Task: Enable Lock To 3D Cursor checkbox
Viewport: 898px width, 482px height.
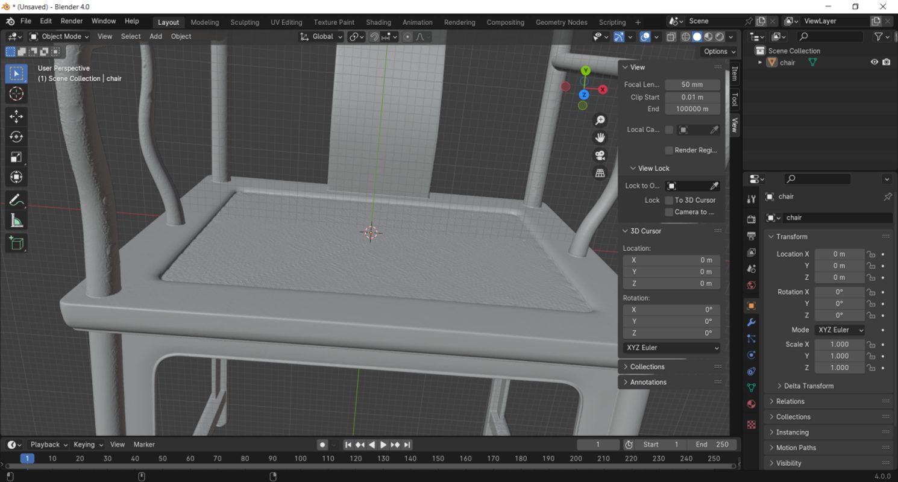Action: point(668,200)
